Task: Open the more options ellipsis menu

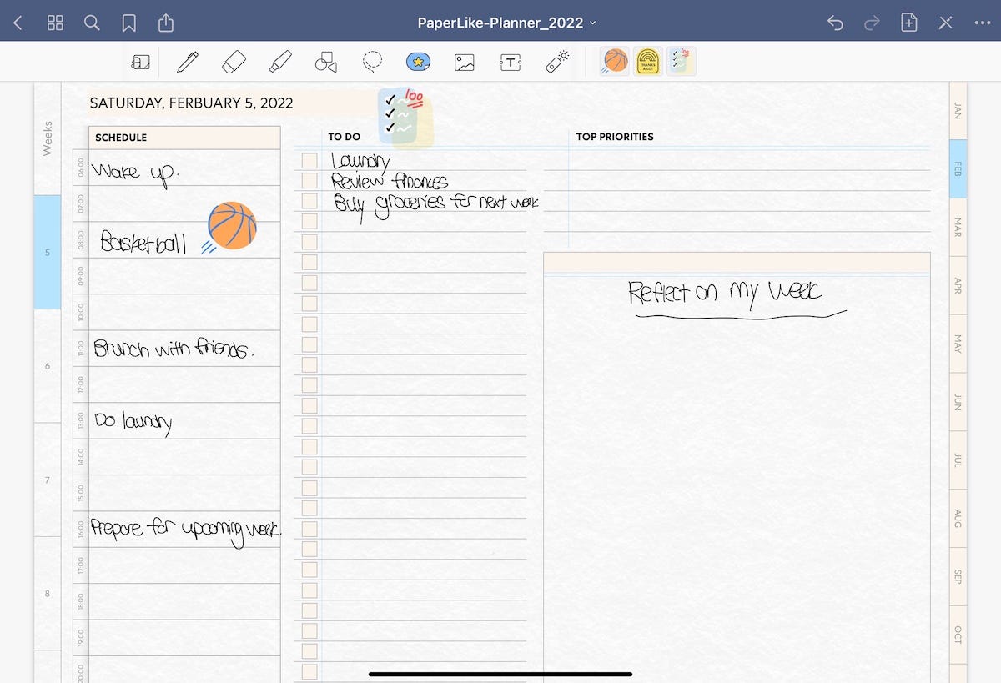Action: point(983,23)
